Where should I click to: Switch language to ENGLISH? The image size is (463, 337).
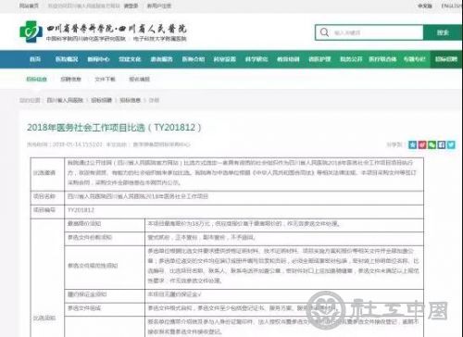(x=452, y=6)
